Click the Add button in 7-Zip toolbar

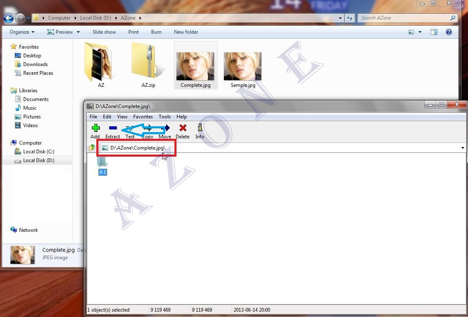tap(95, 132)
